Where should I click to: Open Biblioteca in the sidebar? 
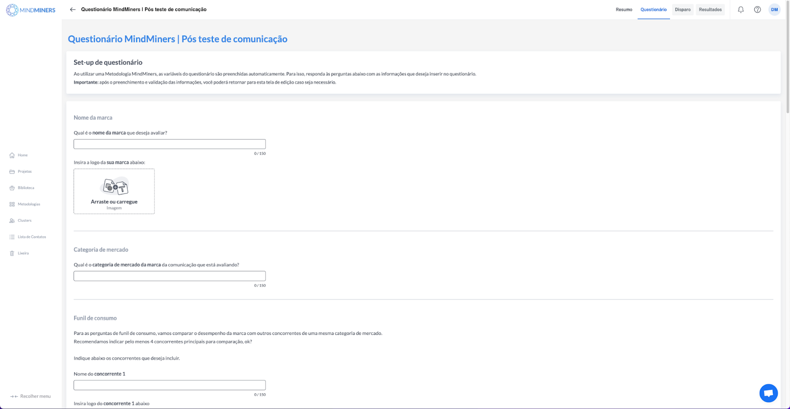(x=26, y=188)
